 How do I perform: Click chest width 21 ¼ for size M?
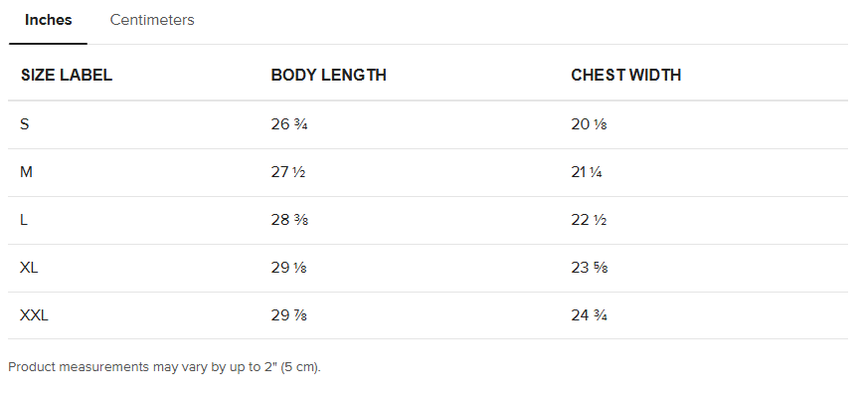tap(589, 172)
